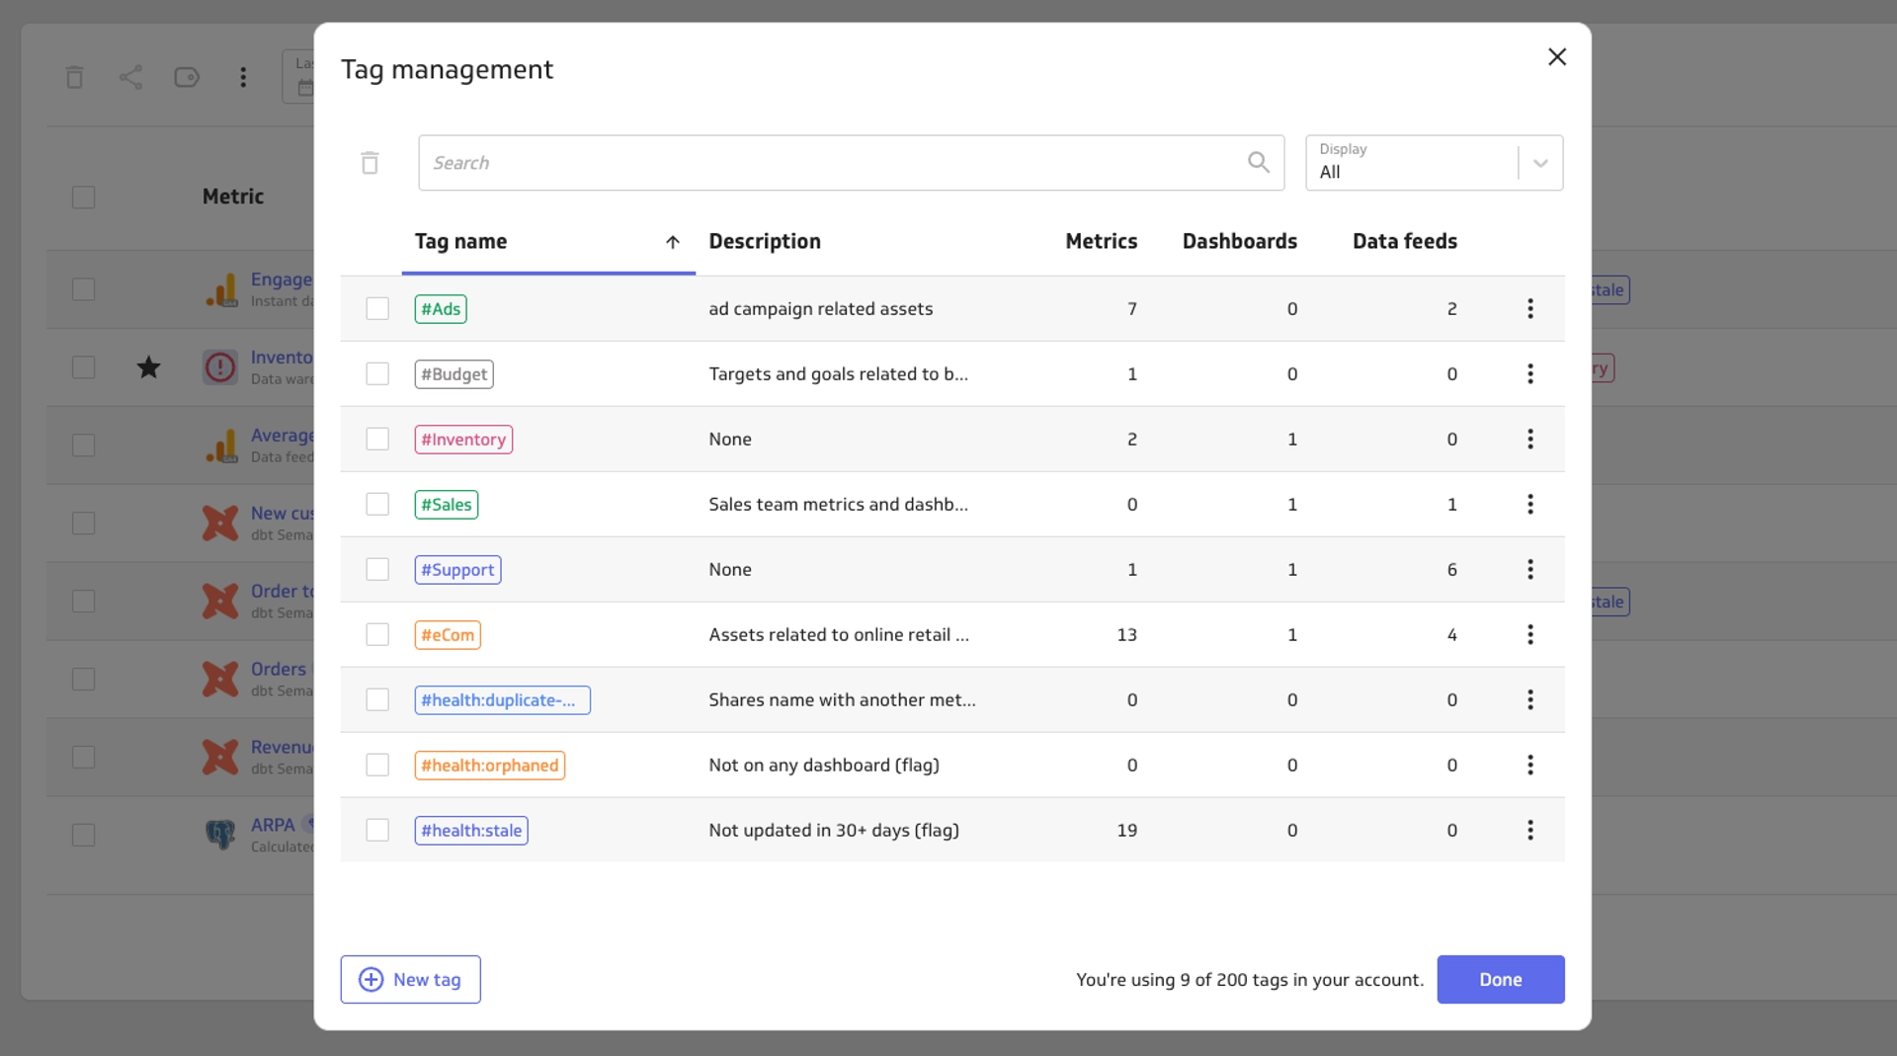This screenshot has width=1897, height=1056.
Task: Click the warning icon on the Inventory metric
Action: coord(219,366)
